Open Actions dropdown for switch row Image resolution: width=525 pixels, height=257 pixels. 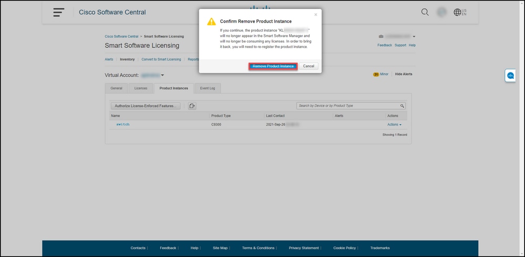point(395,125)
